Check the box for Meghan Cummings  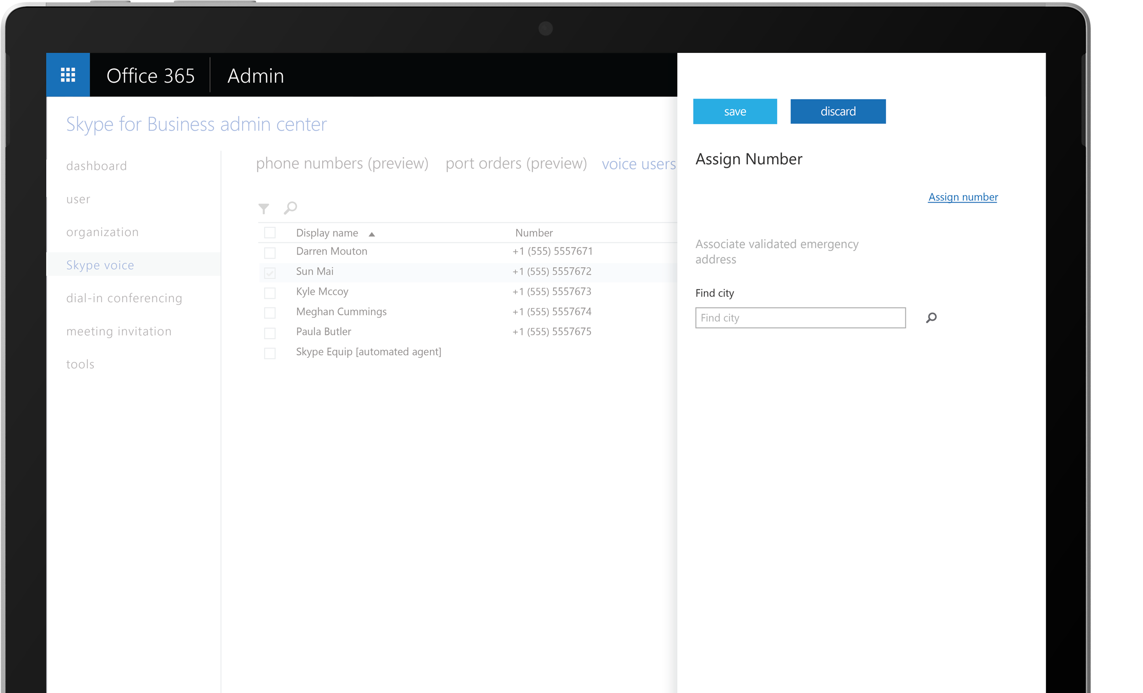[x=270, y=313]
